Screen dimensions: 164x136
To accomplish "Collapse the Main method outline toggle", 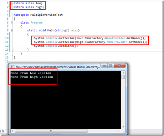I will tap(12, 30).
